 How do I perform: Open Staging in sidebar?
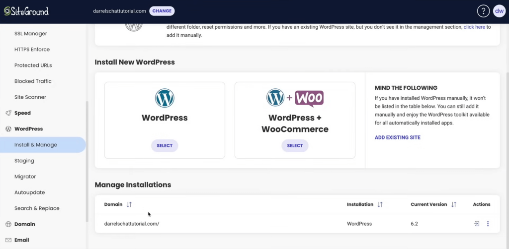pyautogui.click(x=24, y=161)
